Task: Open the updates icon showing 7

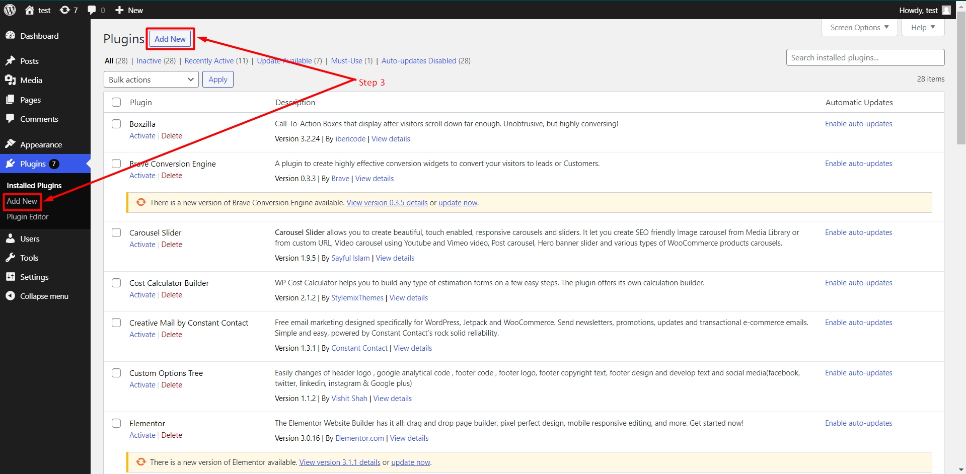Action: click(65, 10)
